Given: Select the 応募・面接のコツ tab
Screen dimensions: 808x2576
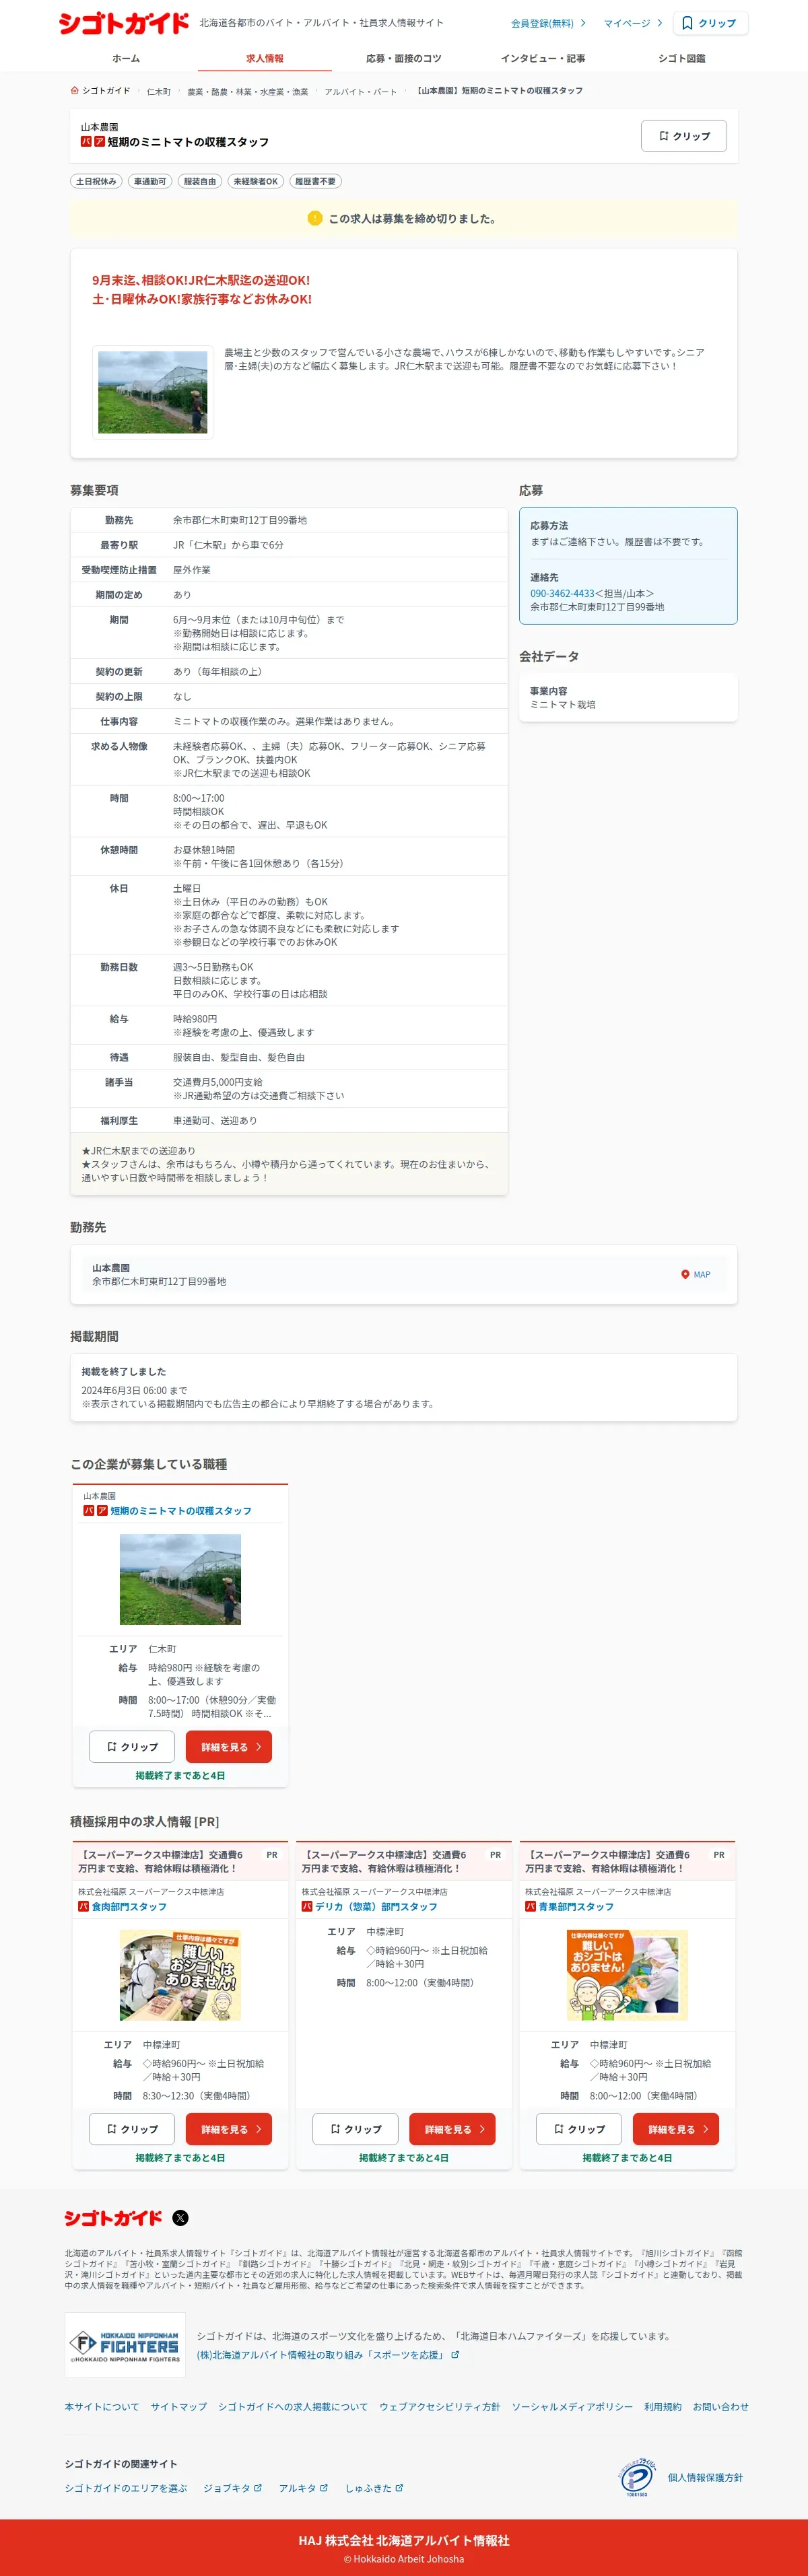Looking at the screenshot, I should tap(404, 58).
